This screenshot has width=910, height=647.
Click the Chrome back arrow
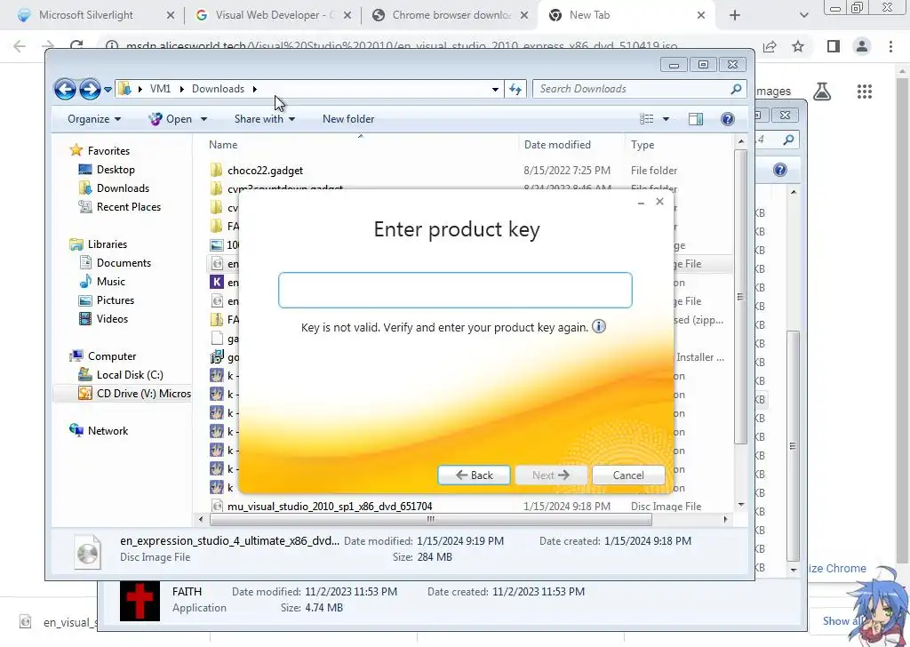click(x=20, y=46)
